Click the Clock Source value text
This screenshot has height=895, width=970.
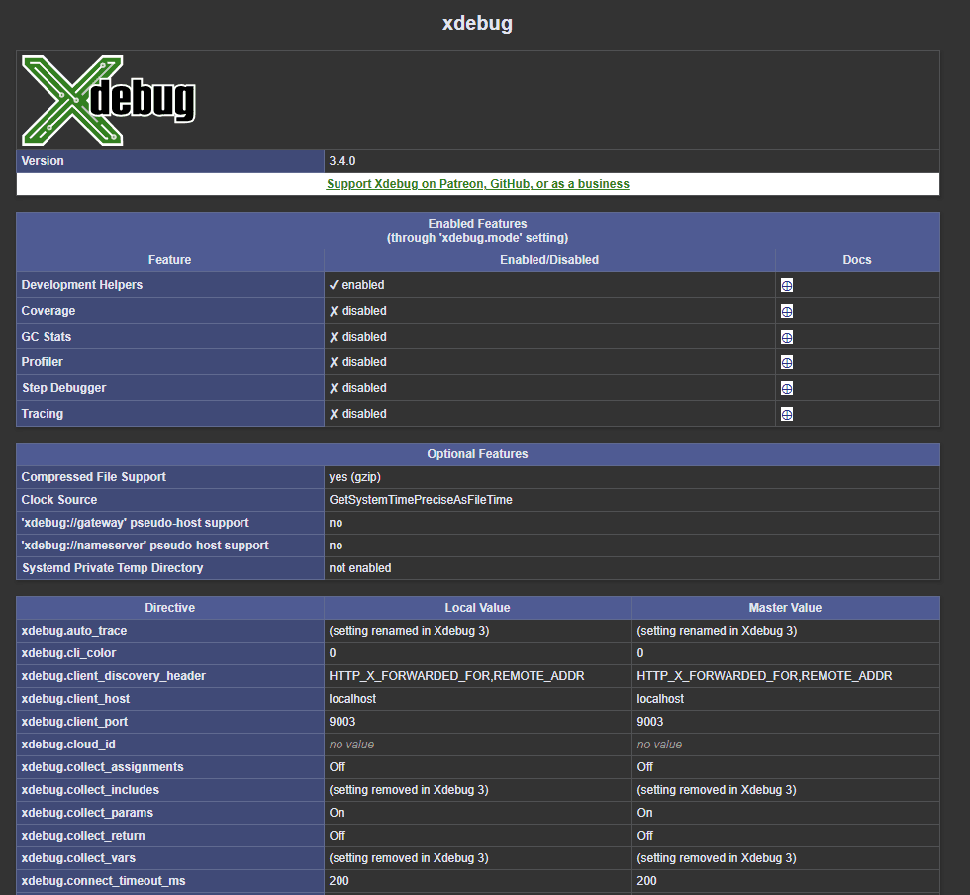click(x=421, y=500)
